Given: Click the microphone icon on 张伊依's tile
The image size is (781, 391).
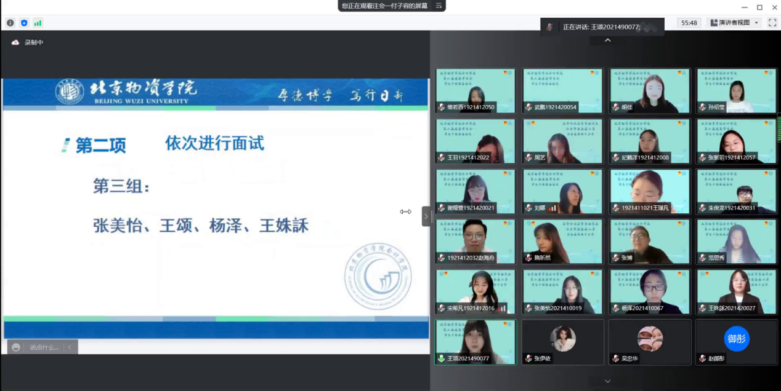Looking at the screenshot, I should point(528,358).
